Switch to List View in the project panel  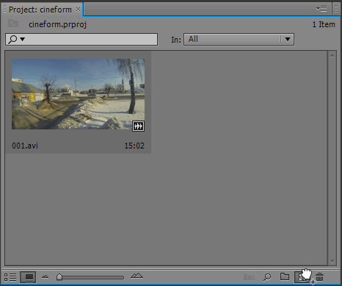[10, 277]
